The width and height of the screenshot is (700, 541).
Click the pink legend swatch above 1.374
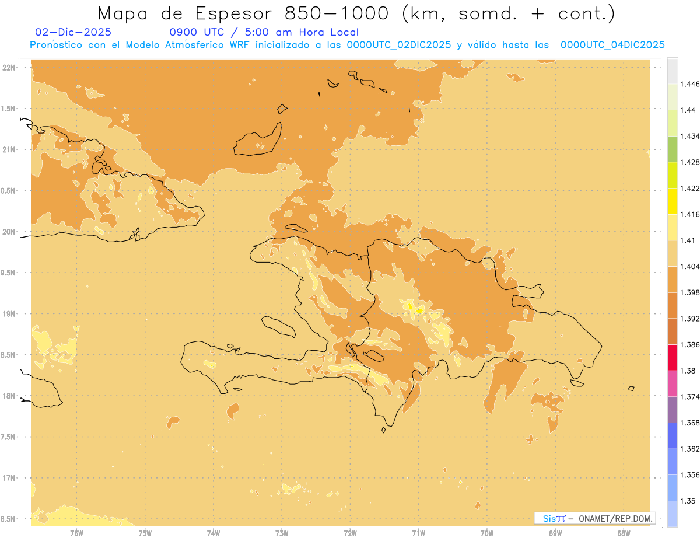coord(673,383)
